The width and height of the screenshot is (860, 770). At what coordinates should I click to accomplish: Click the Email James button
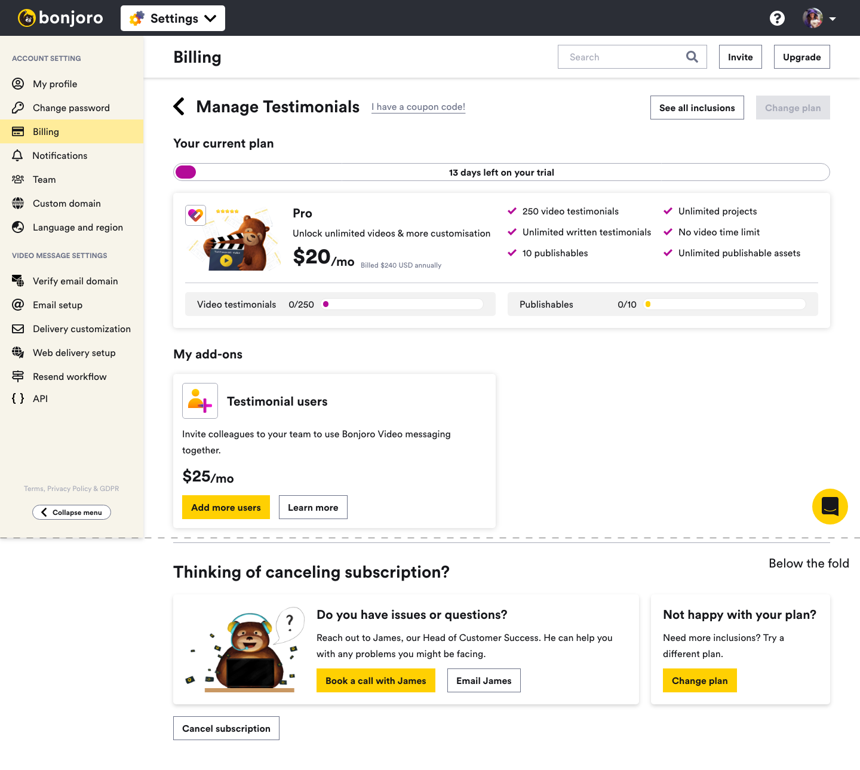(484, 680)
